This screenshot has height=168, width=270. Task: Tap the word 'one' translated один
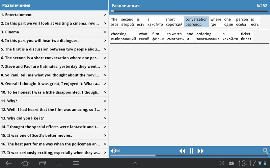(x=228, y=22)
